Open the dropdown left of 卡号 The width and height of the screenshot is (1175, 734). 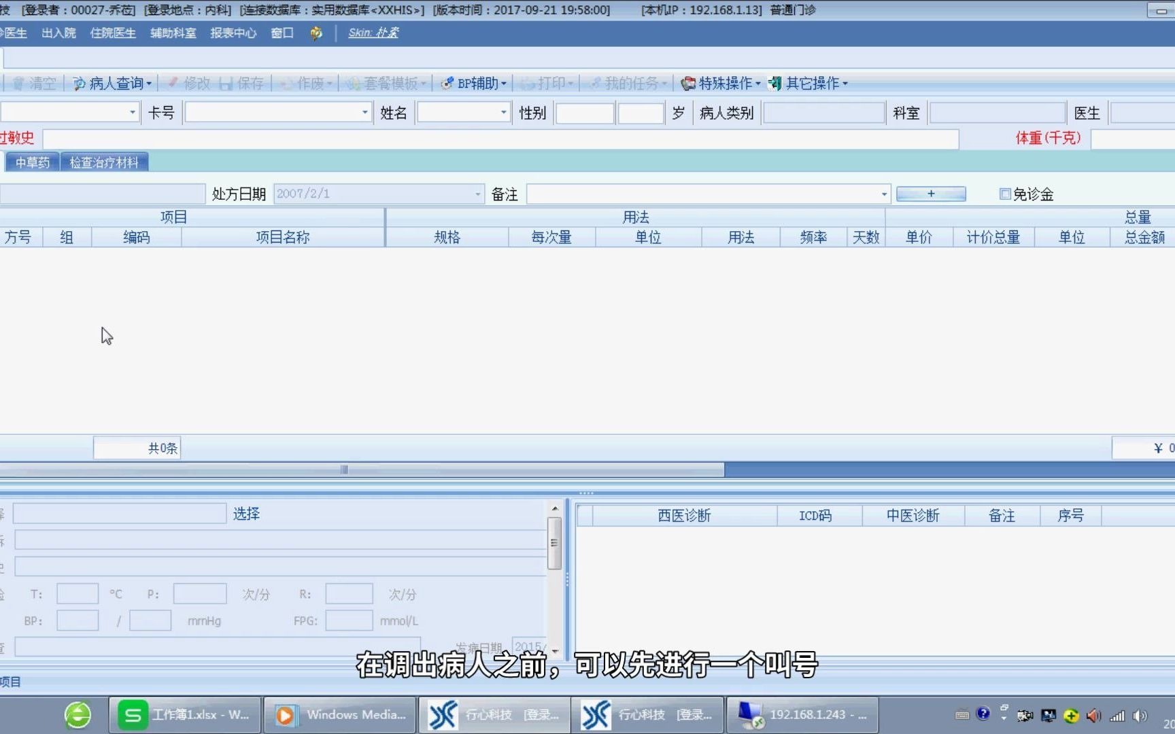coord(133,113)
